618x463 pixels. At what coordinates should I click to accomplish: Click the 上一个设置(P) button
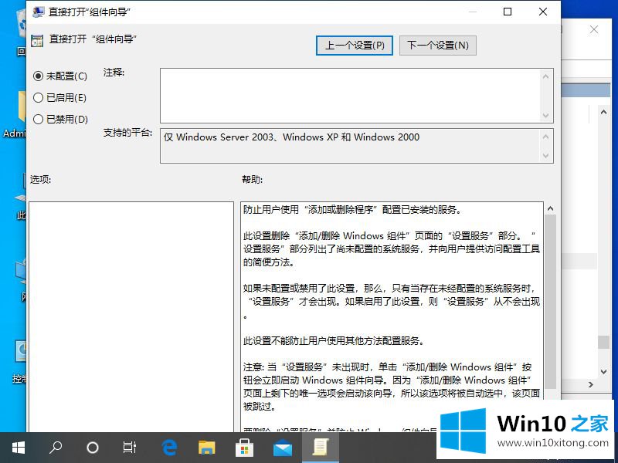pyautogui.click(x=355, y=46)
